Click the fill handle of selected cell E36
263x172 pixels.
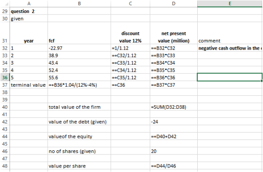pyautogui.click(x=262, y=81)
